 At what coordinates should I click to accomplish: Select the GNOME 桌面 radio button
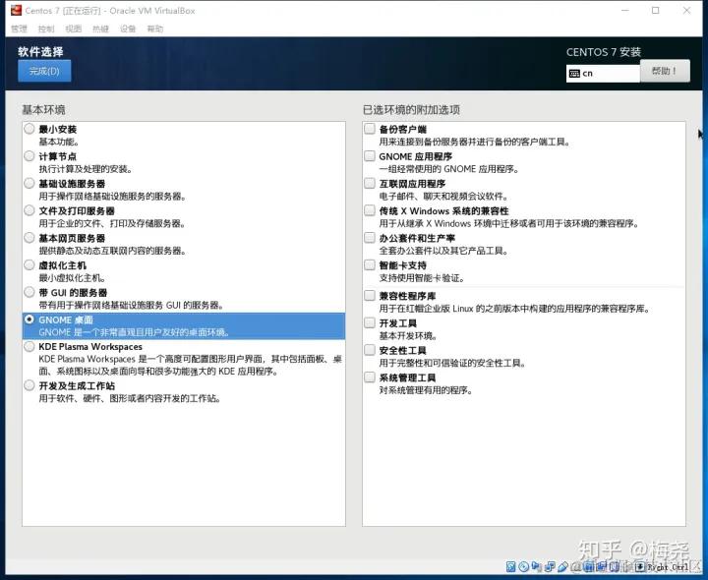[x=29, y=319]
